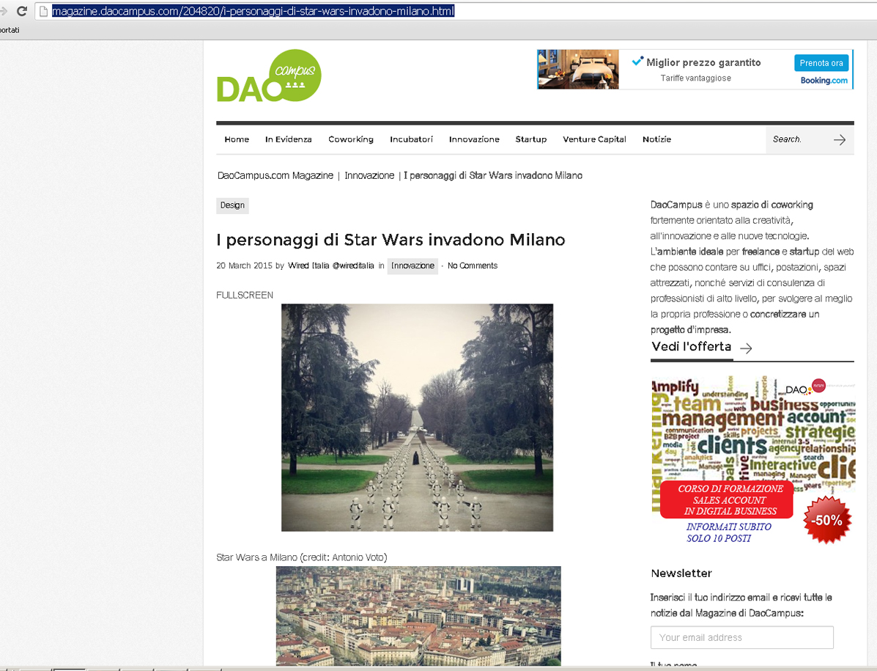Open author Wired Italia @wireditalia link
This screenshot has height=671, width=877.
click(331, 265)
